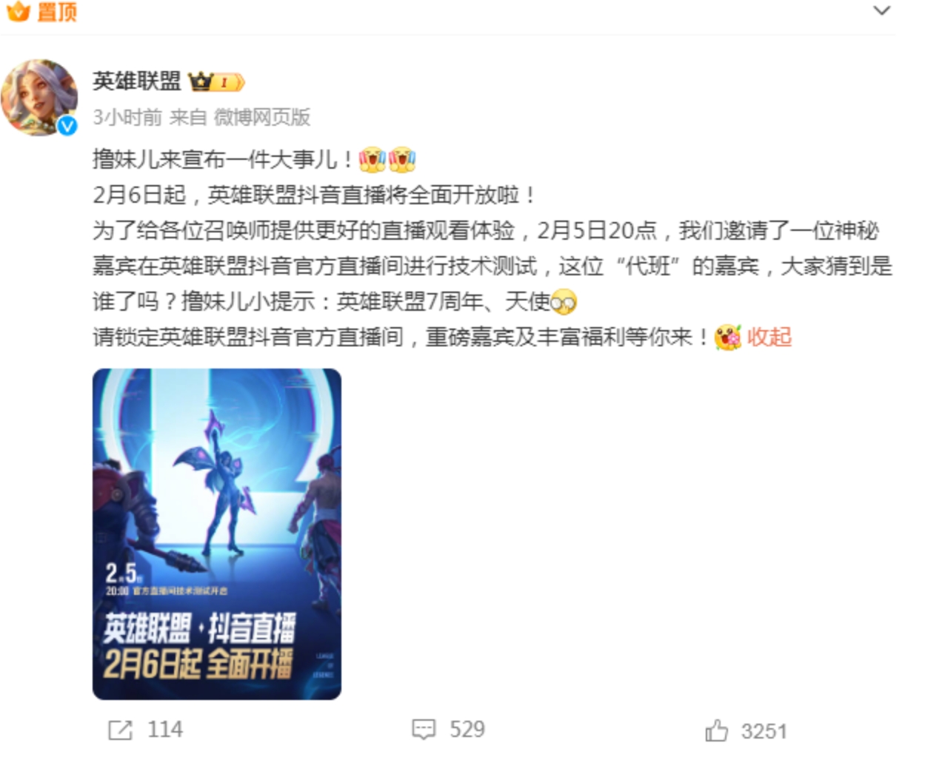Click the pinned crown icon at top

tap(18, 11)
